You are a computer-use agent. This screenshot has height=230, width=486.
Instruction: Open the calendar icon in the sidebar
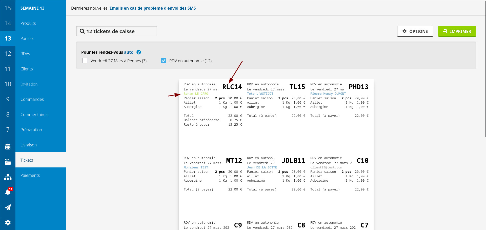tap(8, 146)
